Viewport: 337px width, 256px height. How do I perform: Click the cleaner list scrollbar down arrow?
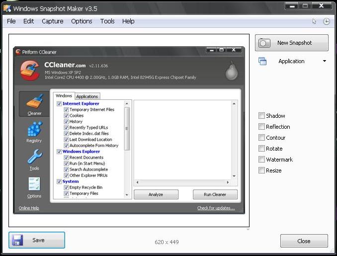pyautogui.click(x=127, y=195)
